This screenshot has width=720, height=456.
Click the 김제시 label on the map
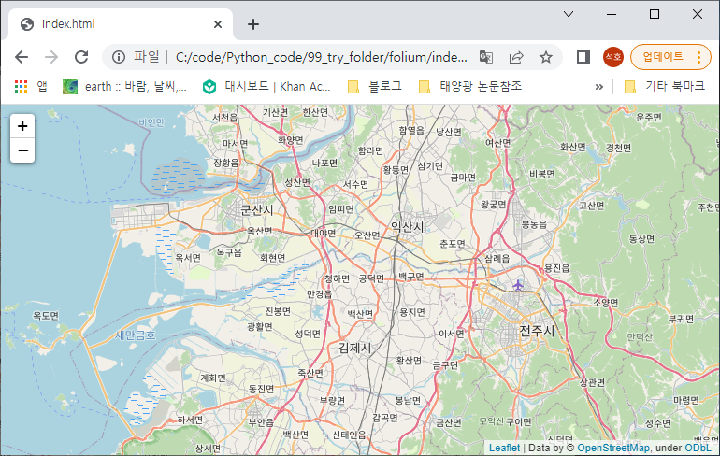[354, 348]
